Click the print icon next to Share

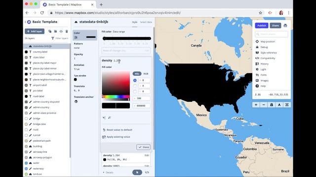click(x=285, y=26)
